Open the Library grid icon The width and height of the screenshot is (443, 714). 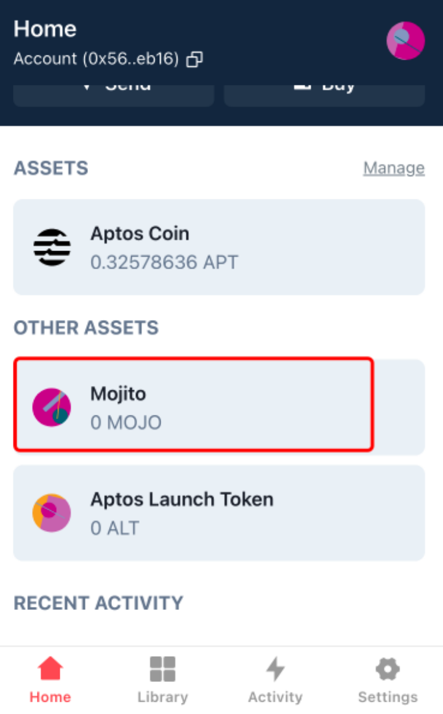(x=162, y=669)
